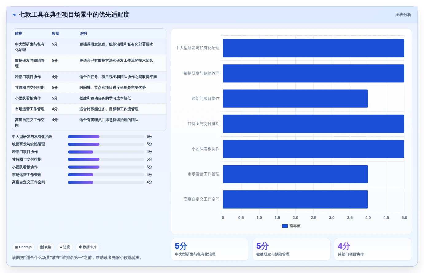The width and height of the screenshot is (424, 273).
Task: Click chart bar for 跨部门项目协作
Action: [x=295, y=99]
